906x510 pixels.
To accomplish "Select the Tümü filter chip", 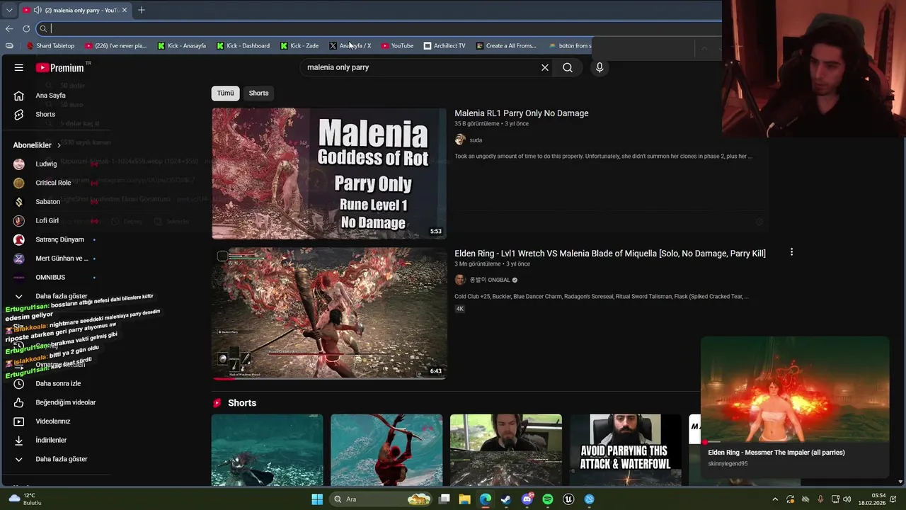I will click(x=225, y=93).
